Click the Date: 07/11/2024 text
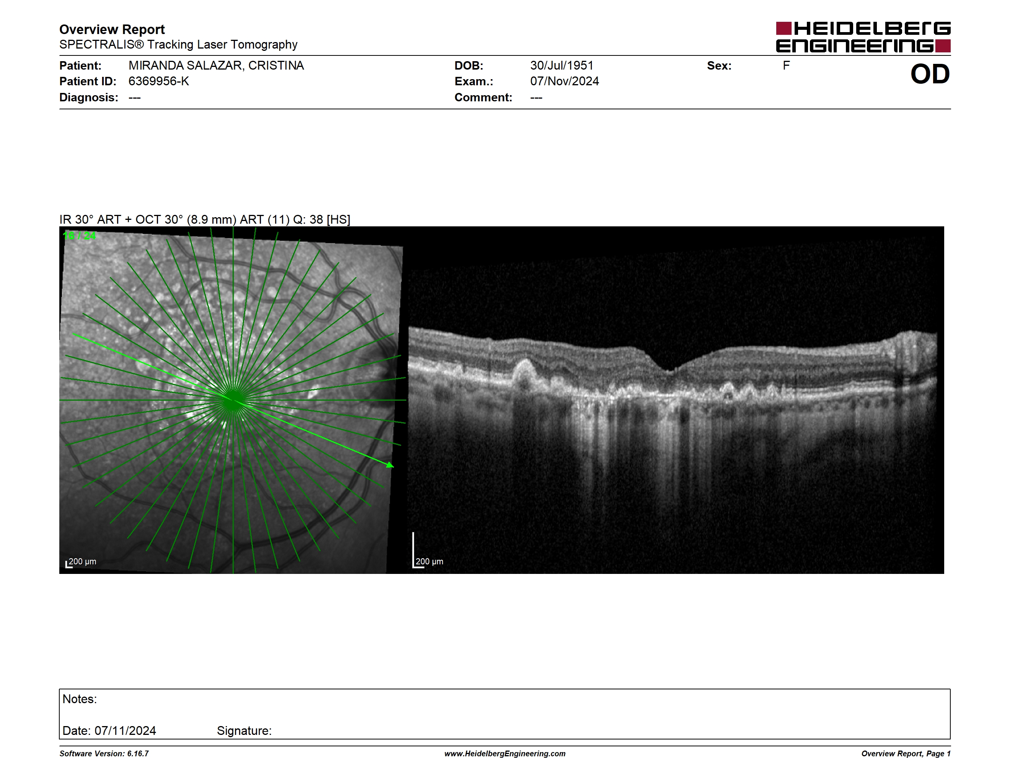The height and width of the screenshot is (780, 1010). pyautogui.click(x=109, y=731)
